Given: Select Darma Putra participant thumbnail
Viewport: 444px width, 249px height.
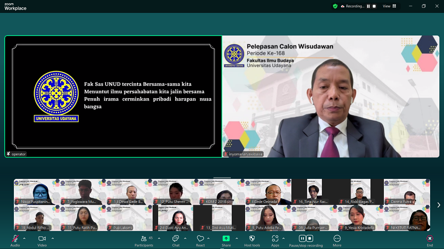Looking at the screenshot, I should click(407, 192).
